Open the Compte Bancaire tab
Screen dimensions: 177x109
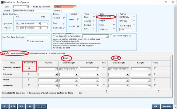[x=57, y=53]
